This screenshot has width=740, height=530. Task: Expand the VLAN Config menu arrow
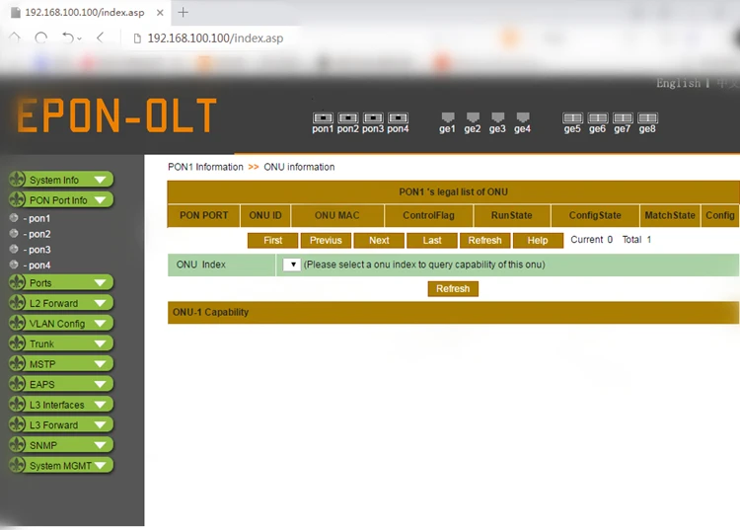[100, 324]
